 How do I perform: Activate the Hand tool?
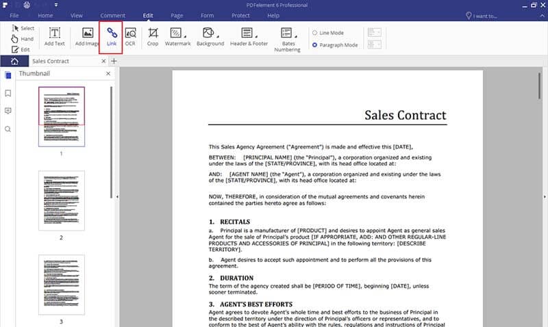tap(23, 39)
